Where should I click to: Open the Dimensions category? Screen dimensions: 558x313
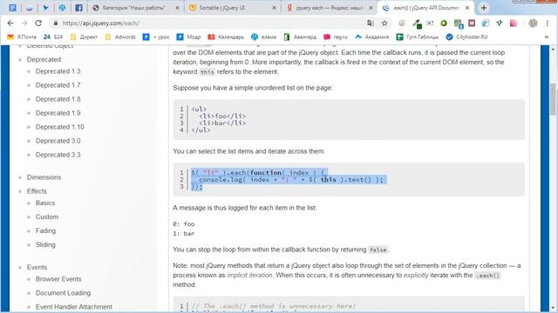[x=44, y=177]
